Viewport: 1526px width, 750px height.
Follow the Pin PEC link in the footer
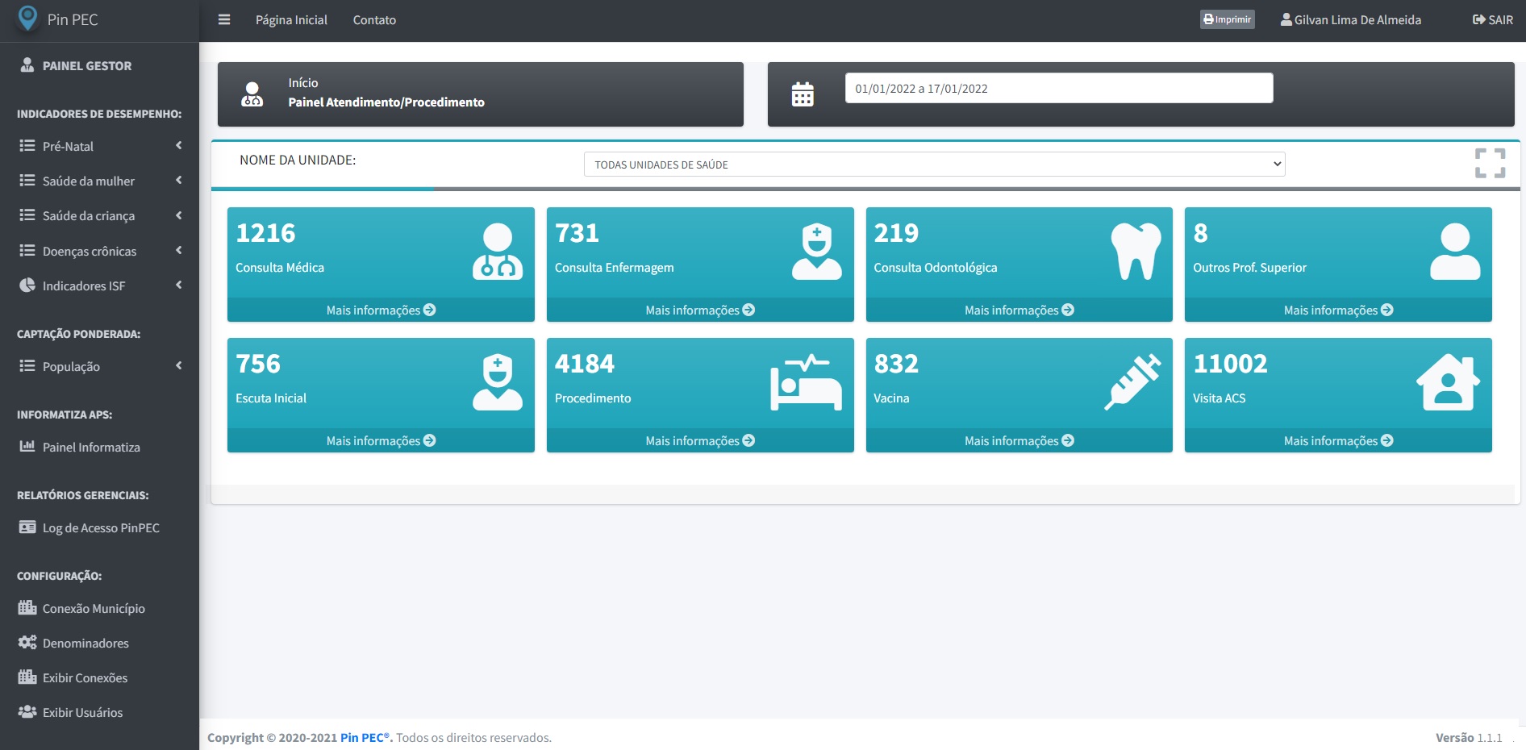tap(365, 737)
